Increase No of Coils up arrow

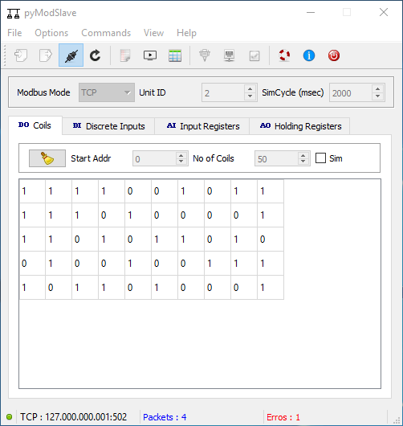(303, 155)
